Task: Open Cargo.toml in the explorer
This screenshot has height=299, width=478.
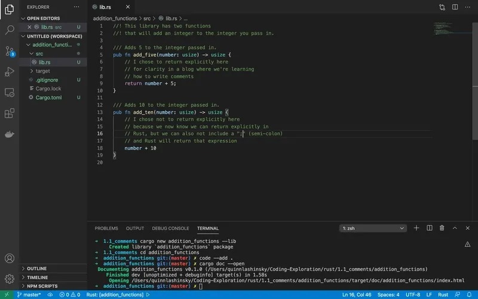Action: (48, 97)
